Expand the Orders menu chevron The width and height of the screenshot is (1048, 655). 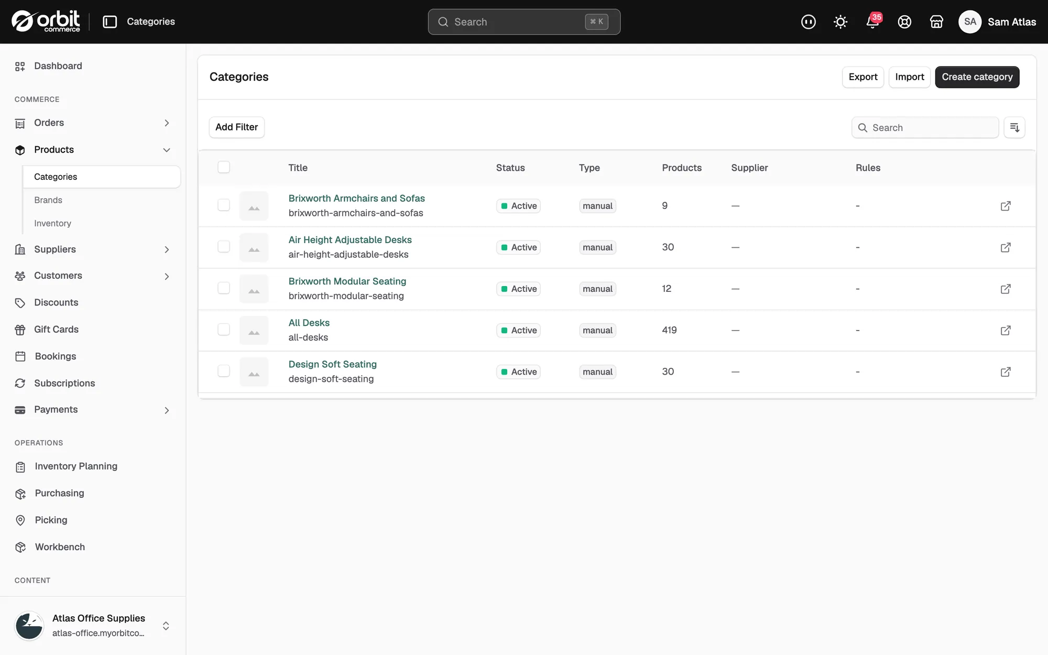click(x=167, y=123)
